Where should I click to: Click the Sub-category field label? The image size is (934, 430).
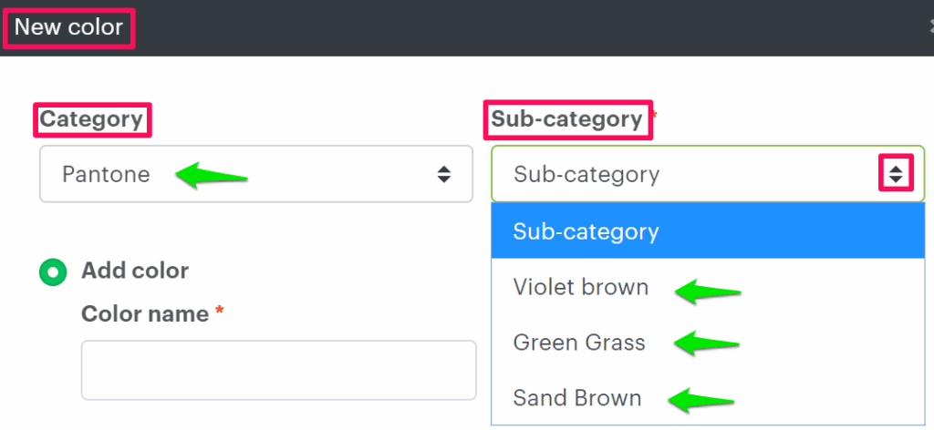[x=566, y=119]
